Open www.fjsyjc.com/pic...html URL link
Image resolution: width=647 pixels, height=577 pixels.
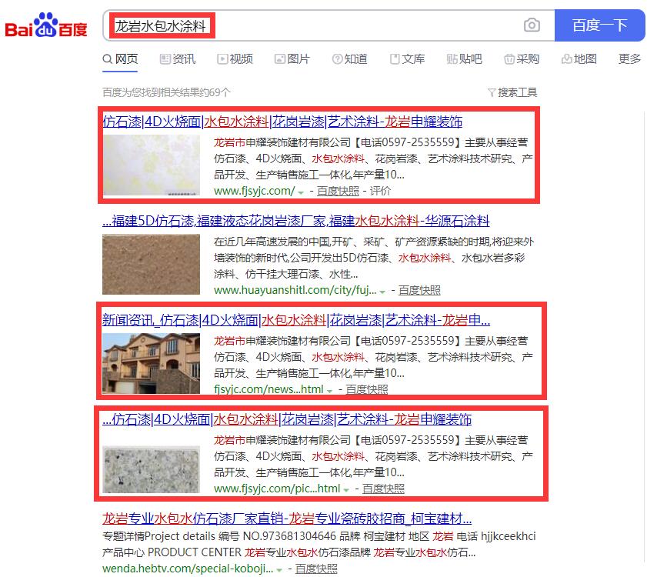pos(277,489)
